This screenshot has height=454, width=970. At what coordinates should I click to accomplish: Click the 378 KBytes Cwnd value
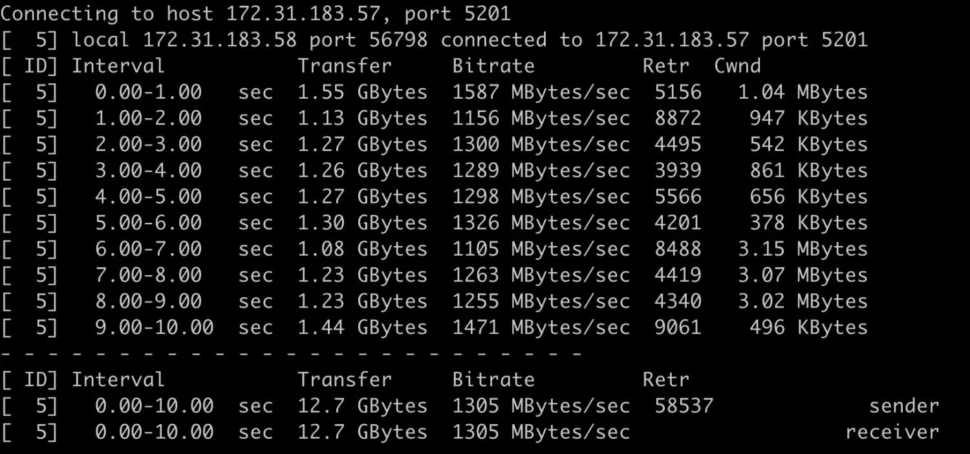[808, 223]
